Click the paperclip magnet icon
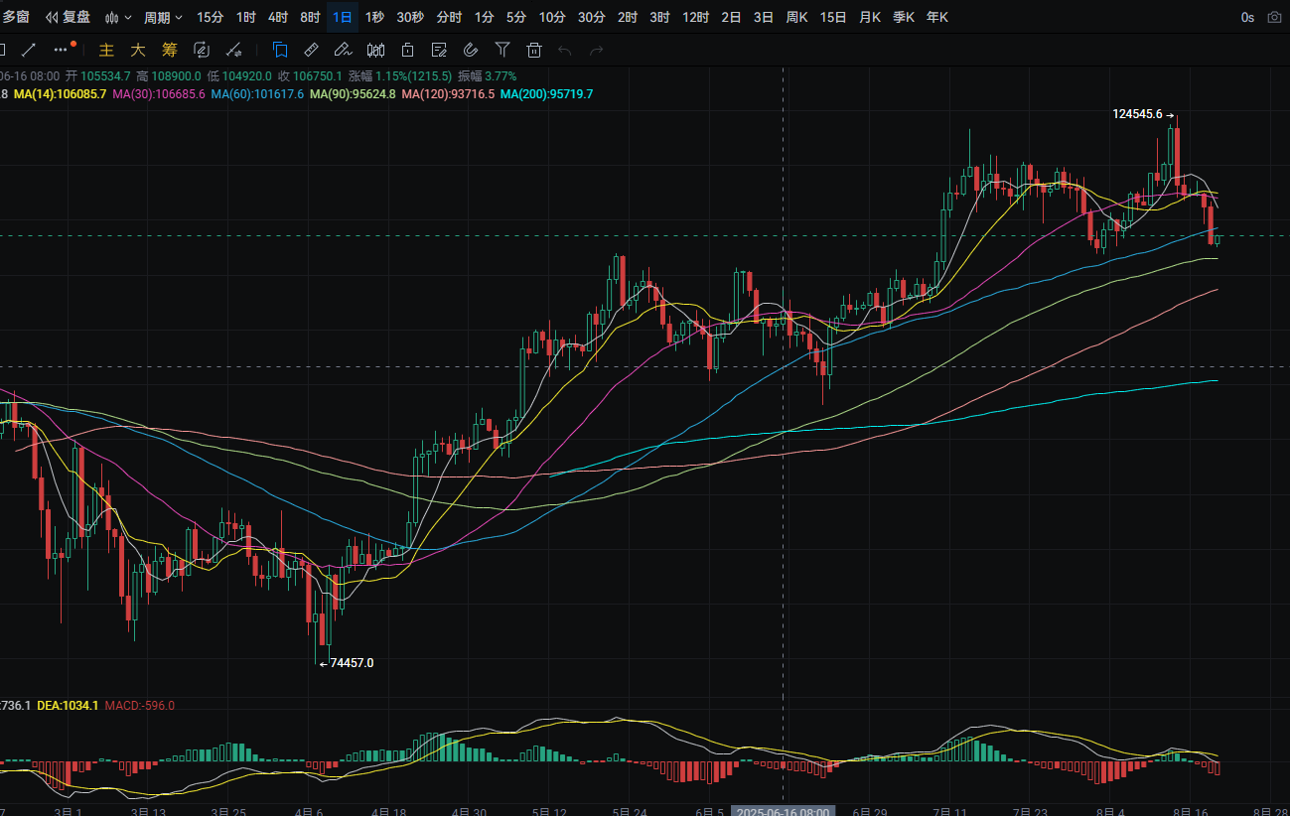Screen dimensions: 1290x816 (x=471, y=50)
